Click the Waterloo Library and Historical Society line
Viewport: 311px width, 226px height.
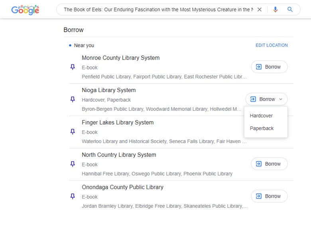(164, 141)
